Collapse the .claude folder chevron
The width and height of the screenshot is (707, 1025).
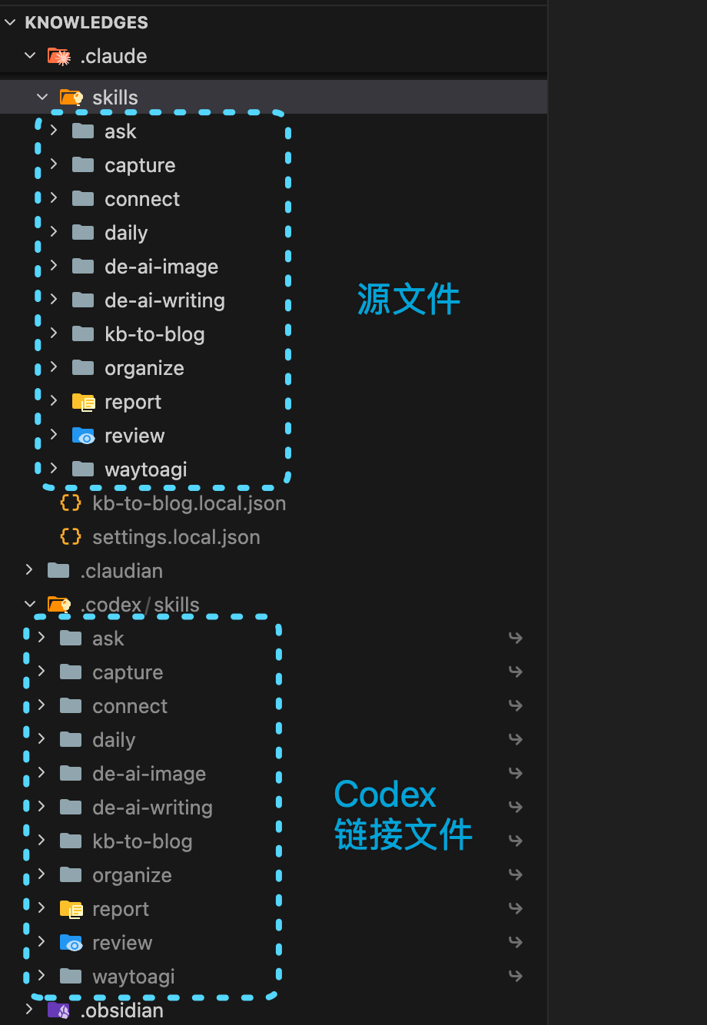point(30,56)
